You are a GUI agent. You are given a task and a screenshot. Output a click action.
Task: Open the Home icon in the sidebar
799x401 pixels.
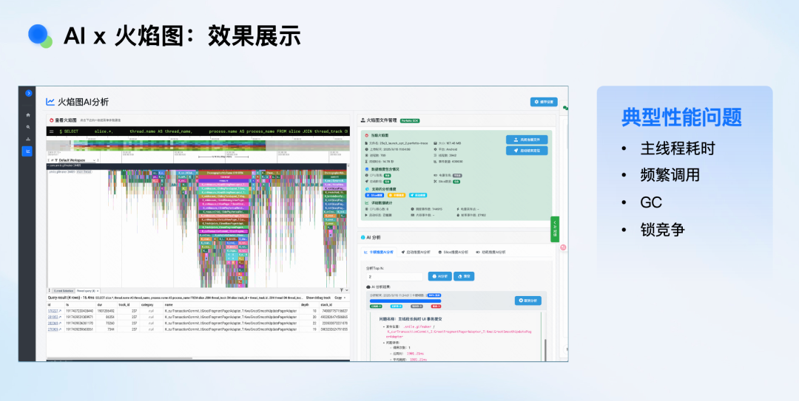pos(28,115)
